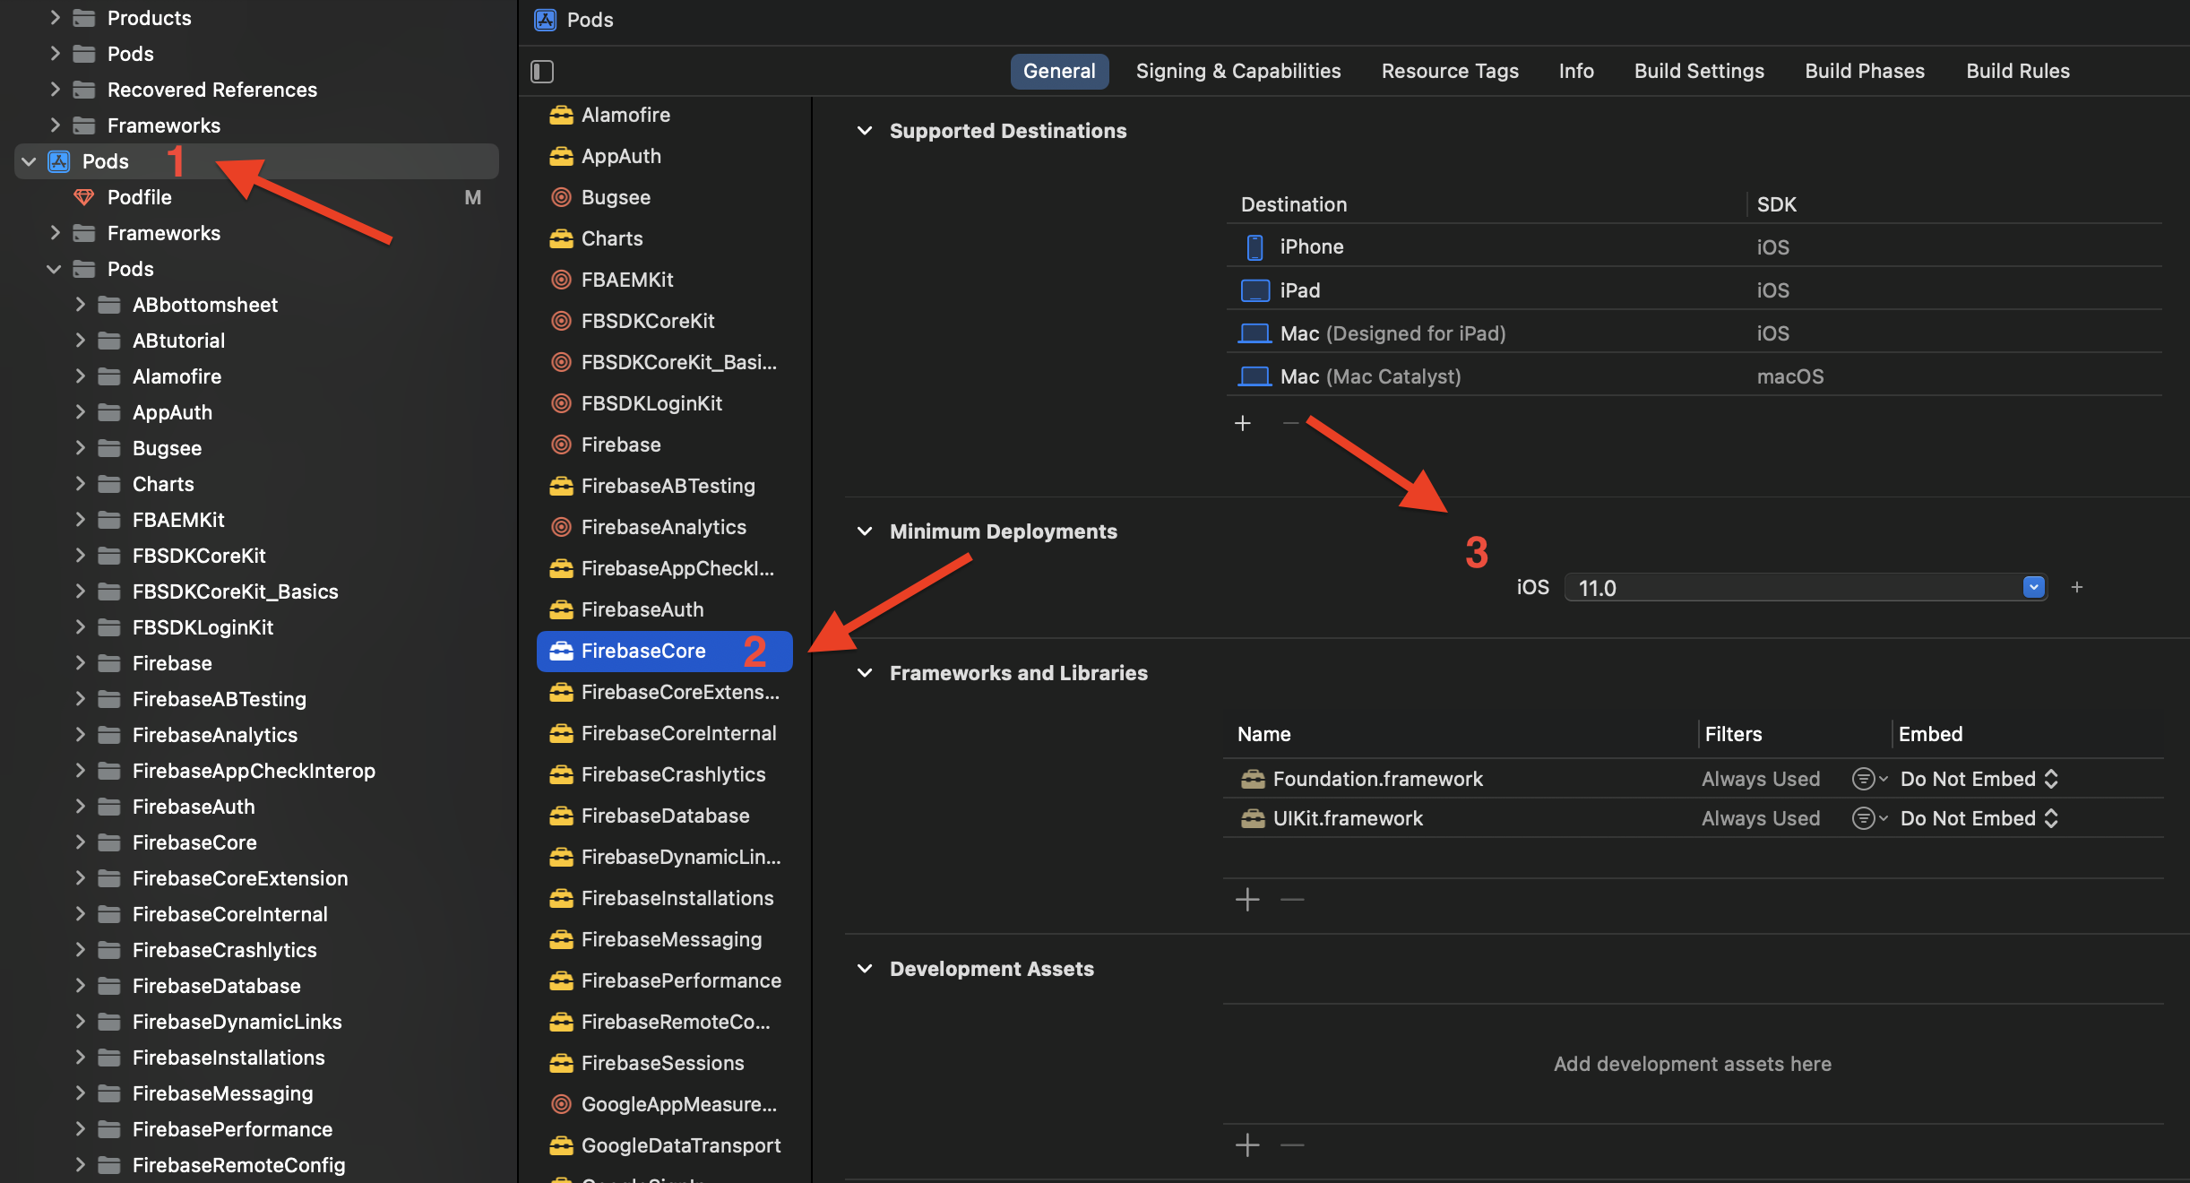Image resolution: width=2190 pixels, height=1183 pixels.
Task: Click the UIKit.framework toolbox icon
Action: click(1253, 818)
